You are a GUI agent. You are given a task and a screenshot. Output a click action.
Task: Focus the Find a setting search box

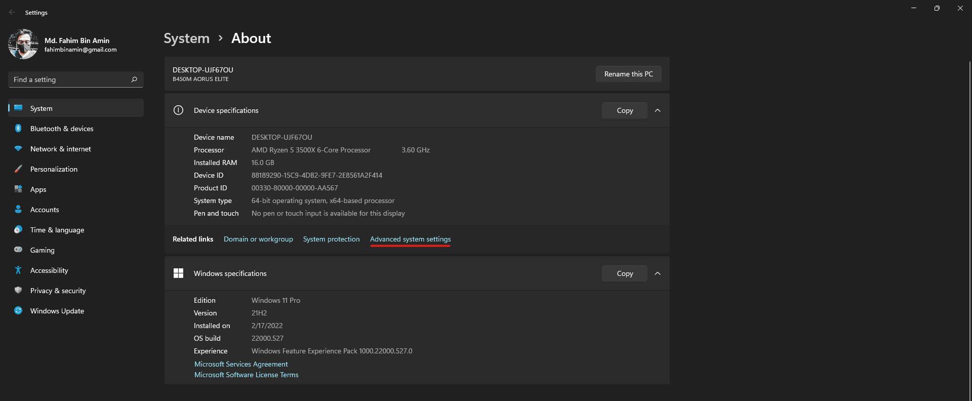(x=76, y=79)
